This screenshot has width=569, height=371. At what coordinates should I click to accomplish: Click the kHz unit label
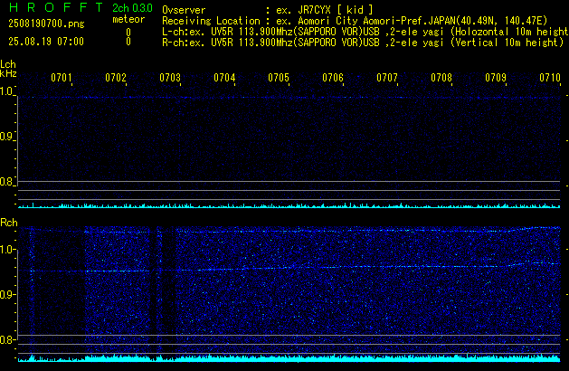pos(8,73)
